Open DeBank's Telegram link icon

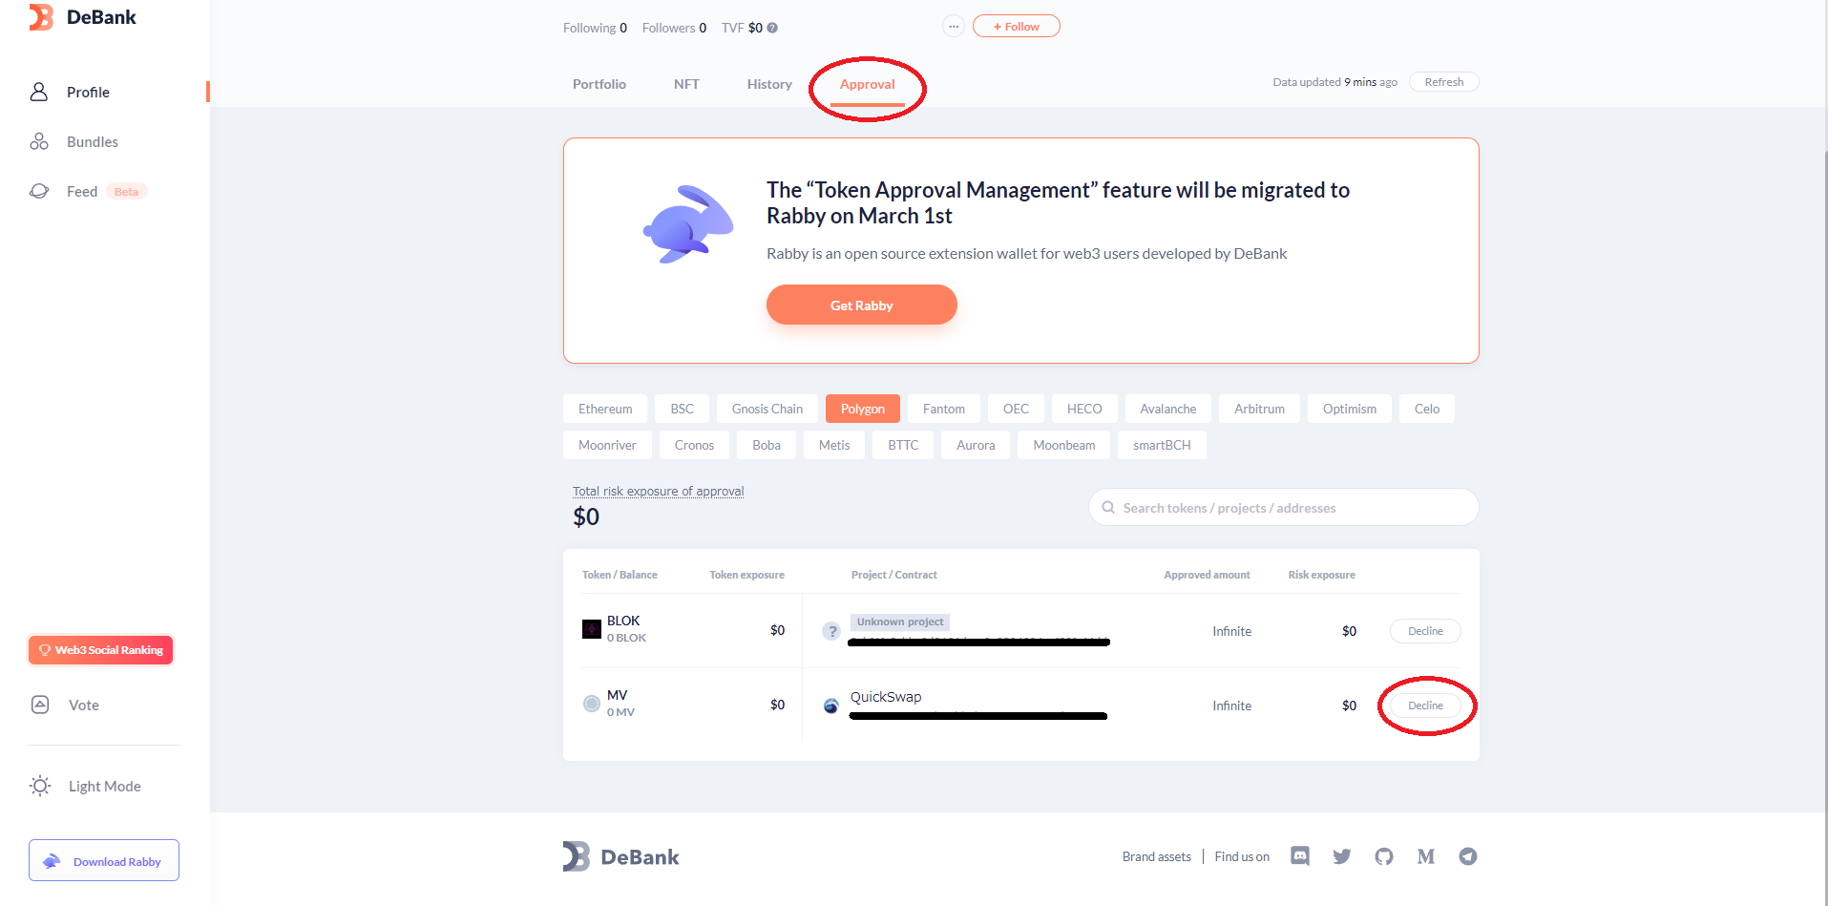coord(1468,856)
